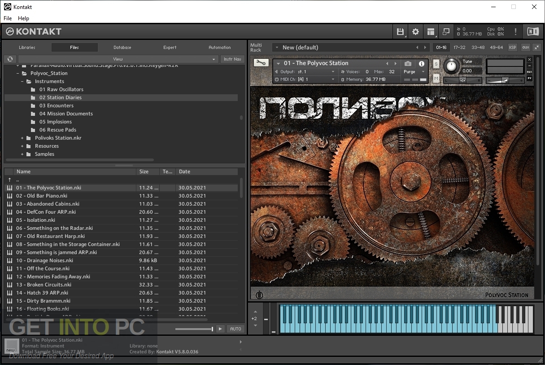The image size is (545, 365).
Task: Switch to Libraries tab
Action: pyautogui.click(x=27, y=47)
